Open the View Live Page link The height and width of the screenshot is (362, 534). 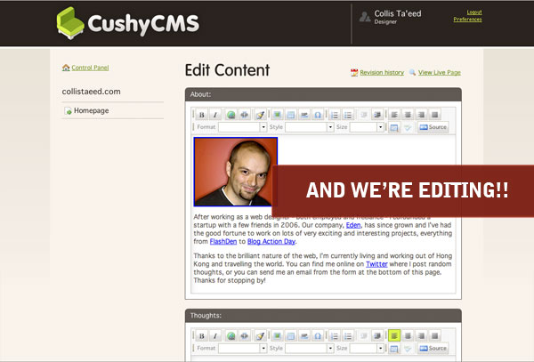440,72
